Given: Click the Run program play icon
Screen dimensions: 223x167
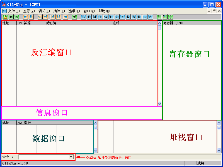Looking at the screenshot, I should click(26, 17).
